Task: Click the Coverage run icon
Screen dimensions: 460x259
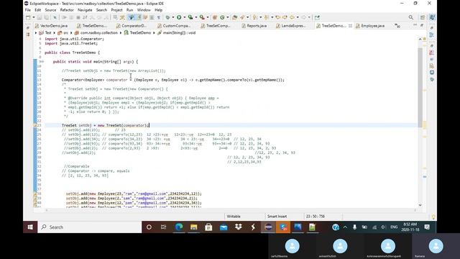Action: 190,17
